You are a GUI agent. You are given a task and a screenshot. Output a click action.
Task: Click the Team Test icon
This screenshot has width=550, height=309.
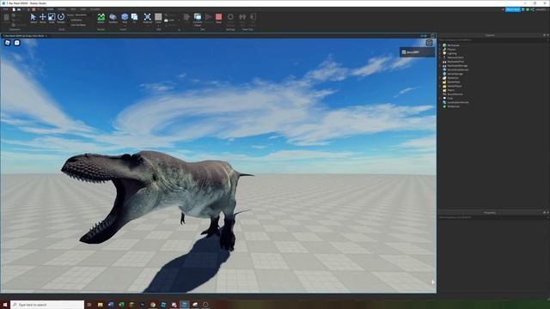coord(242,19)
